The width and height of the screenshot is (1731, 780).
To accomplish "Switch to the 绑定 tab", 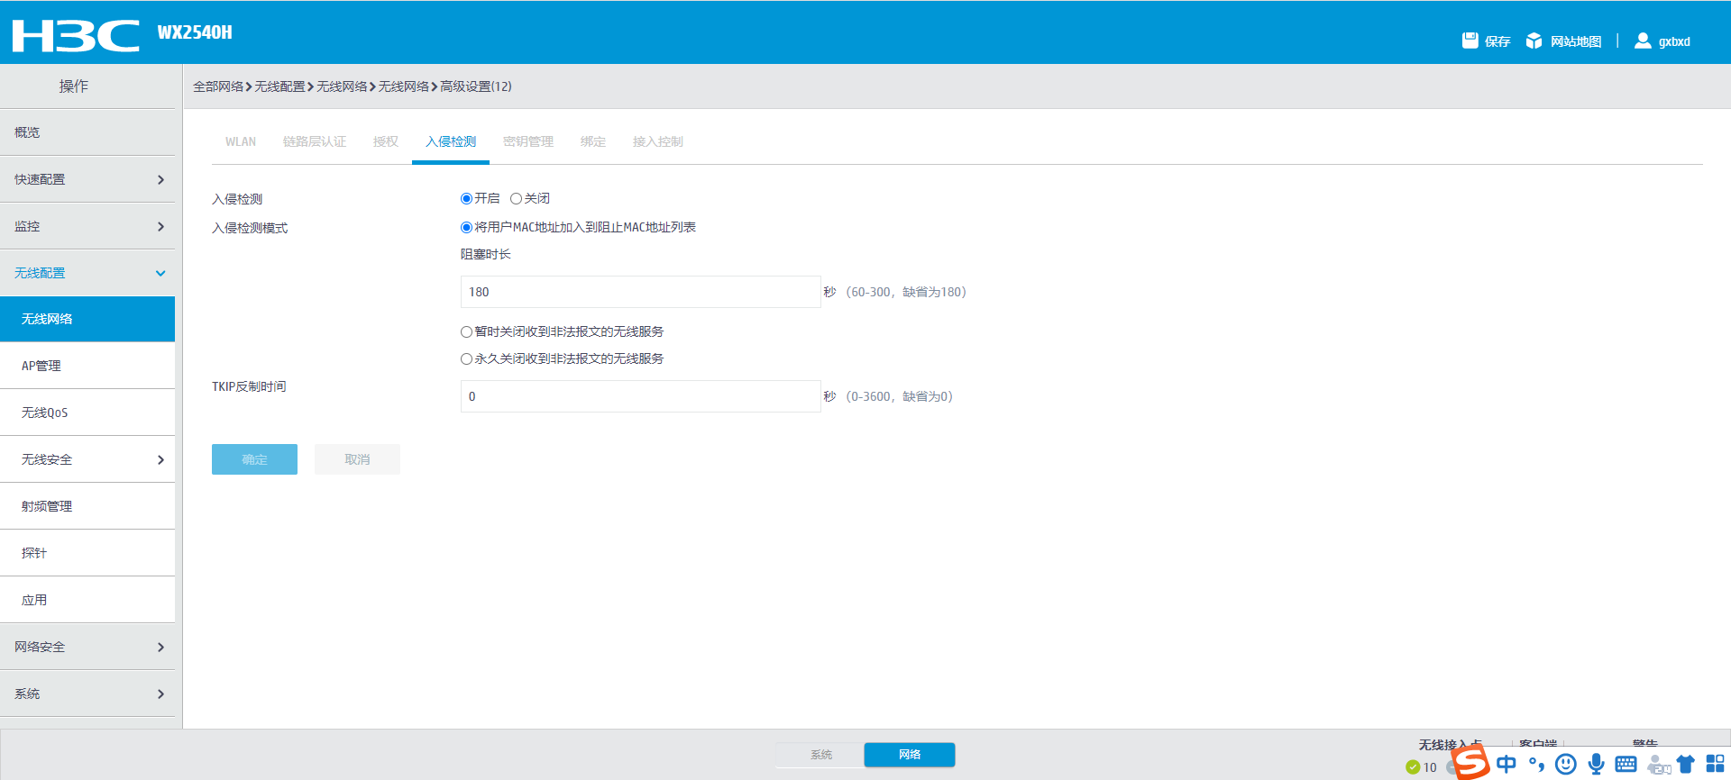I will coord(593,141).
